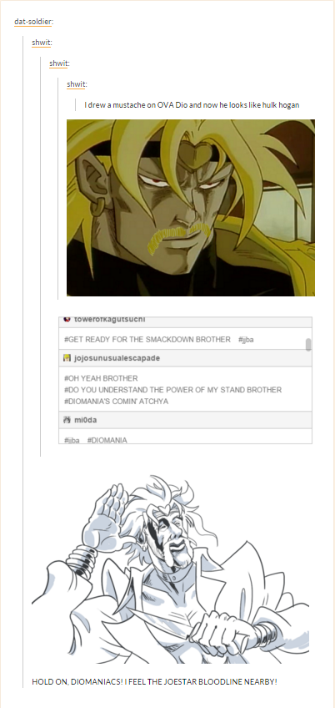
Task: Click the middle-nested shwit username link
Action: pos(58,63)
